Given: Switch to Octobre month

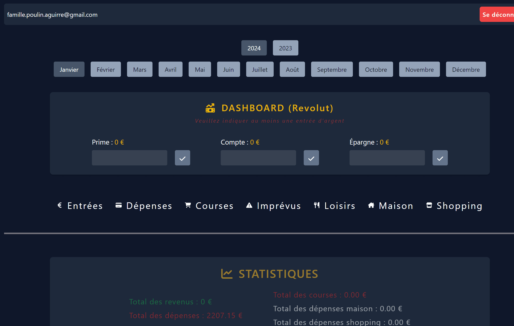Looking at the screenshot, I should (376, 69).
